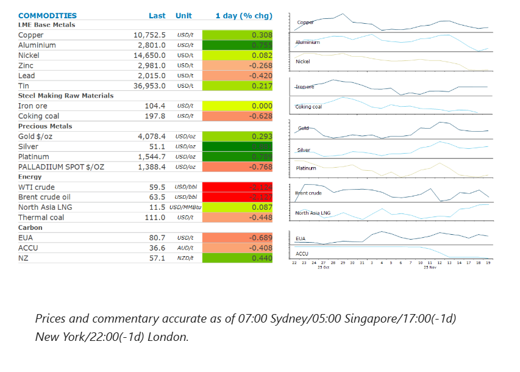Image resolution: width=520 pixels, height=372 pixels.
Task: Click the Copper row name
Action: click(x=31, y=35)
